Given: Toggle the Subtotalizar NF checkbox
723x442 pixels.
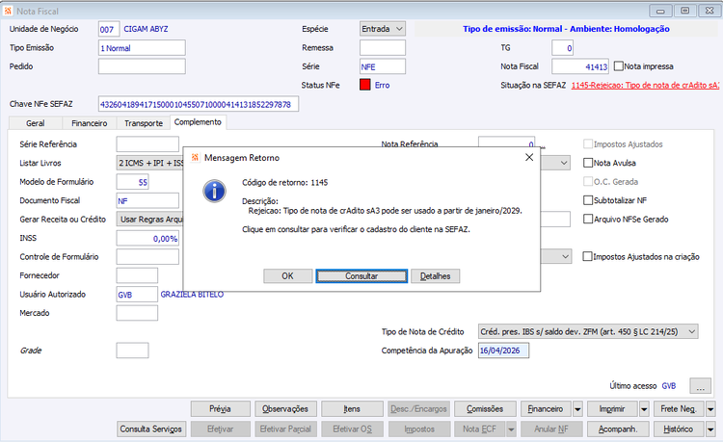Looking at the screenshot, I should (588, 200).
